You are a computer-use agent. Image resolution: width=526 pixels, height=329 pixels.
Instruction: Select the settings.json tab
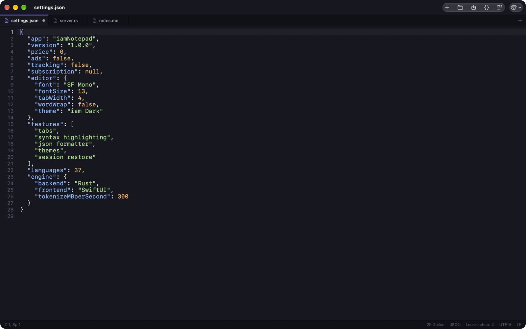(x=25, y=20)
